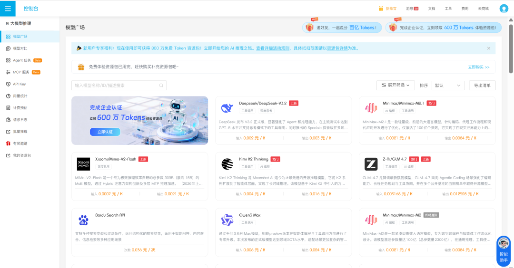
Task: Open 工单 in the top bar
Action: [448, 9]
